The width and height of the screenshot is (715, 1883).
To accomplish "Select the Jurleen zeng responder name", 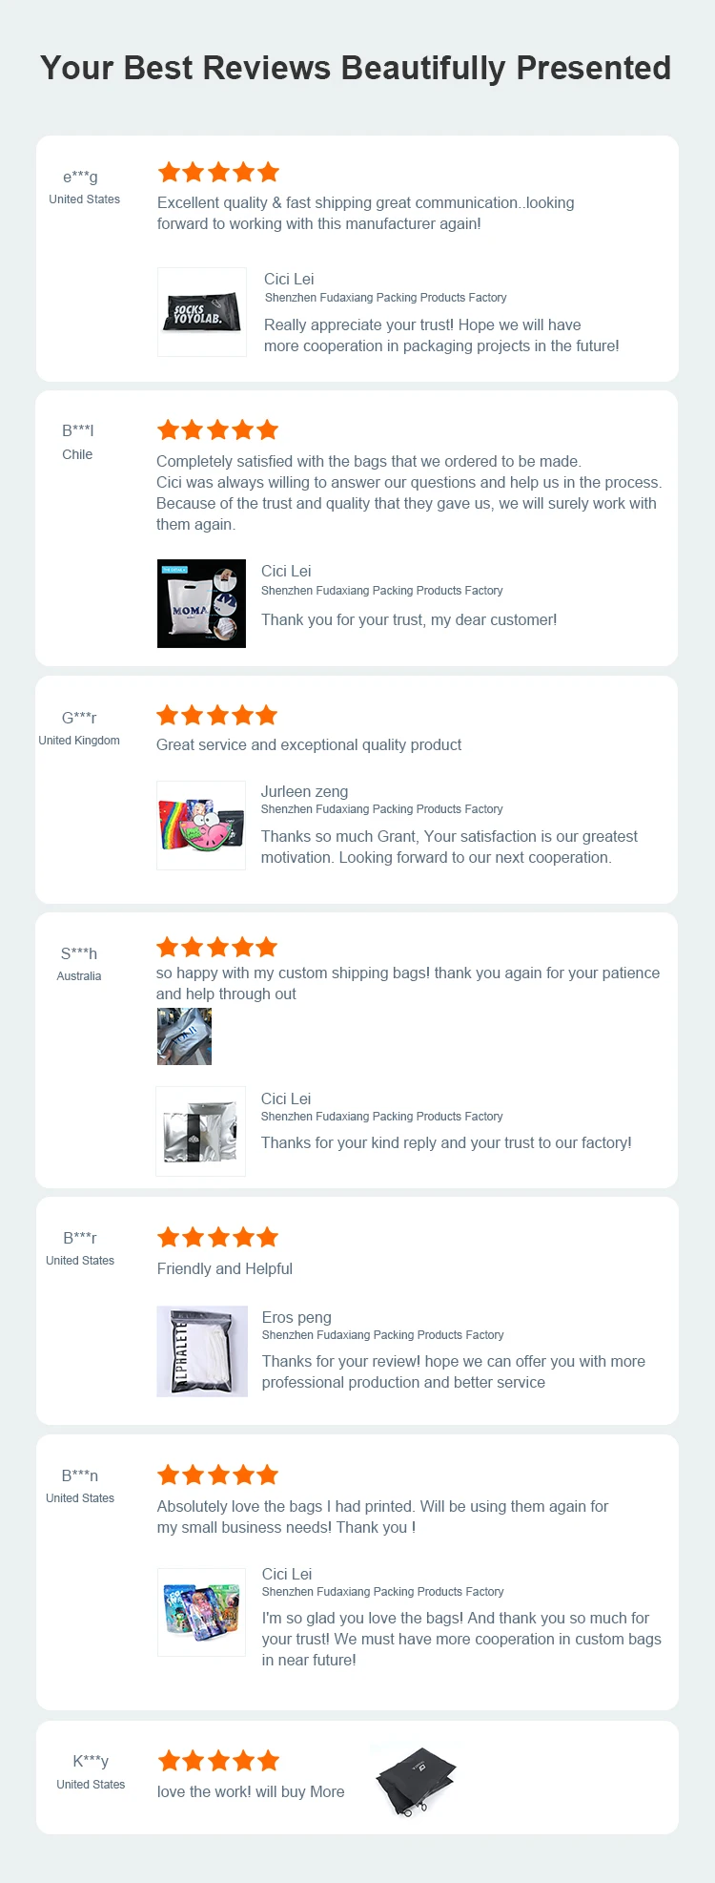I will 305,791.
